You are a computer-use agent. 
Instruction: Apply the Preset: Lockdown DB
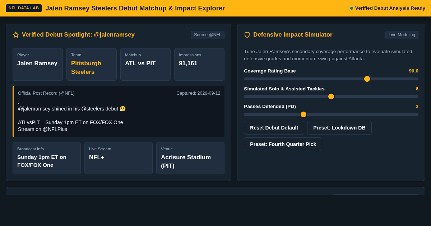coord(339,128)
